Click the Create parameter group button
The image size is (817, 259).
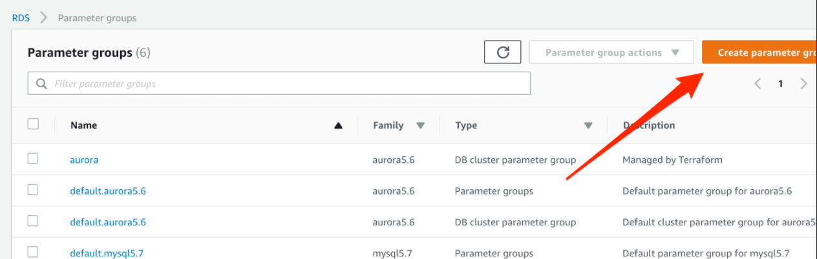click(759, 52)
